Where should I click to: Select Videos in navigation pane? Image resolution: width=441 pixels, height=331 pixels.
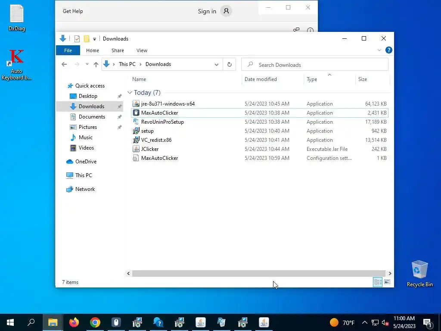[x=86, y=148]
